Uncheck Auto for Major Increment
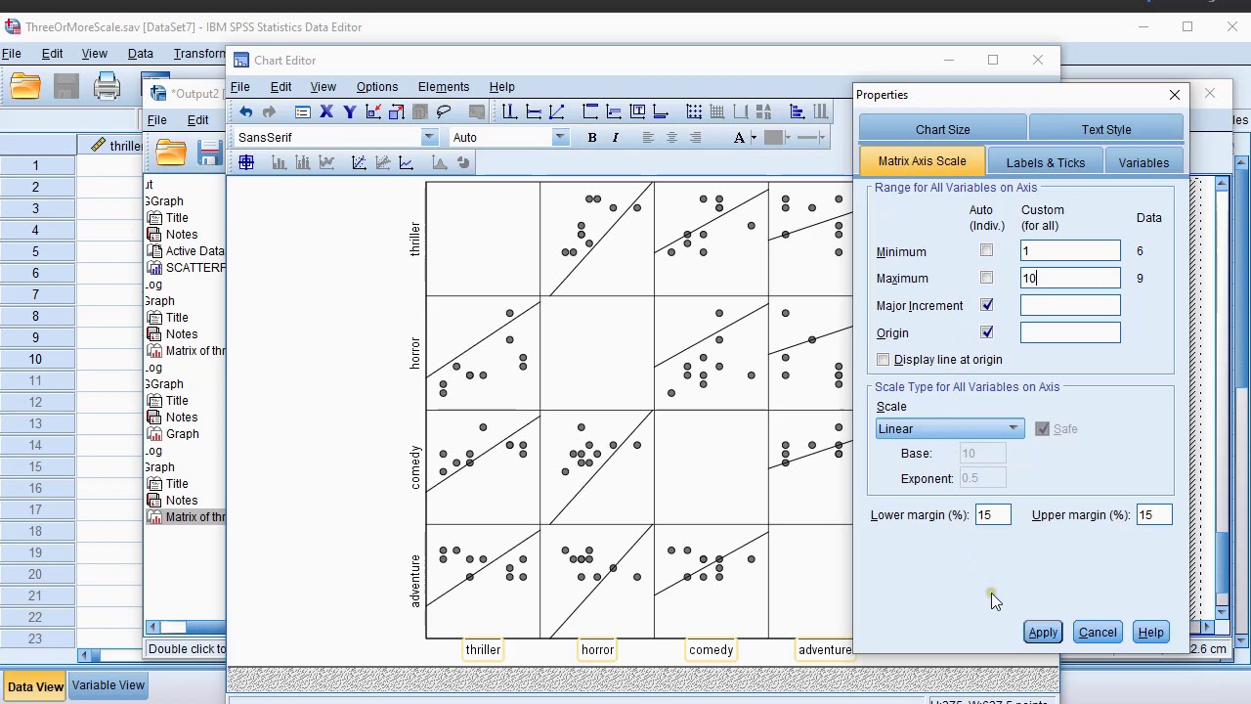 (x=986, y=305)
